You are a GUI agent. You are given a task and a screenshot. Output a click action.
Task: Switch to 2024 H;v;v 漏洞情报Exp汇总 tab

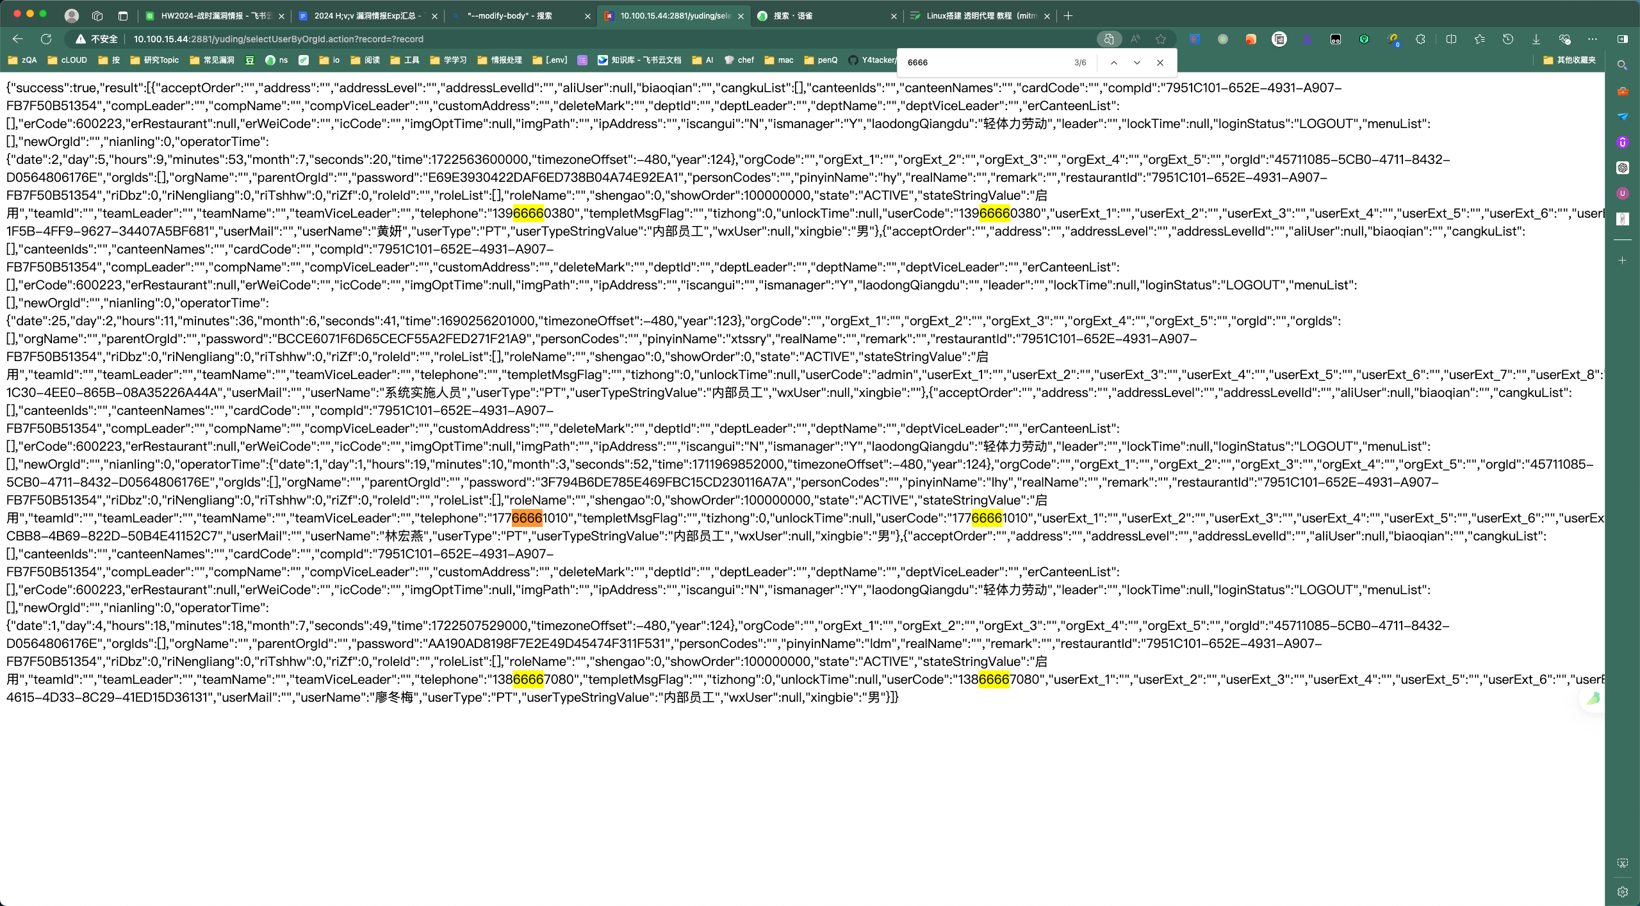[368, 16]
